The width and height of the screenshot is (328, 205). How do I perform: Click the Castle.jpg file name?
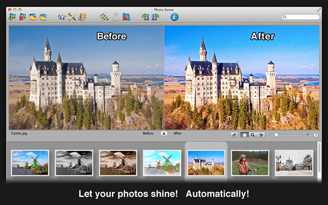click(x=19, y=133)
